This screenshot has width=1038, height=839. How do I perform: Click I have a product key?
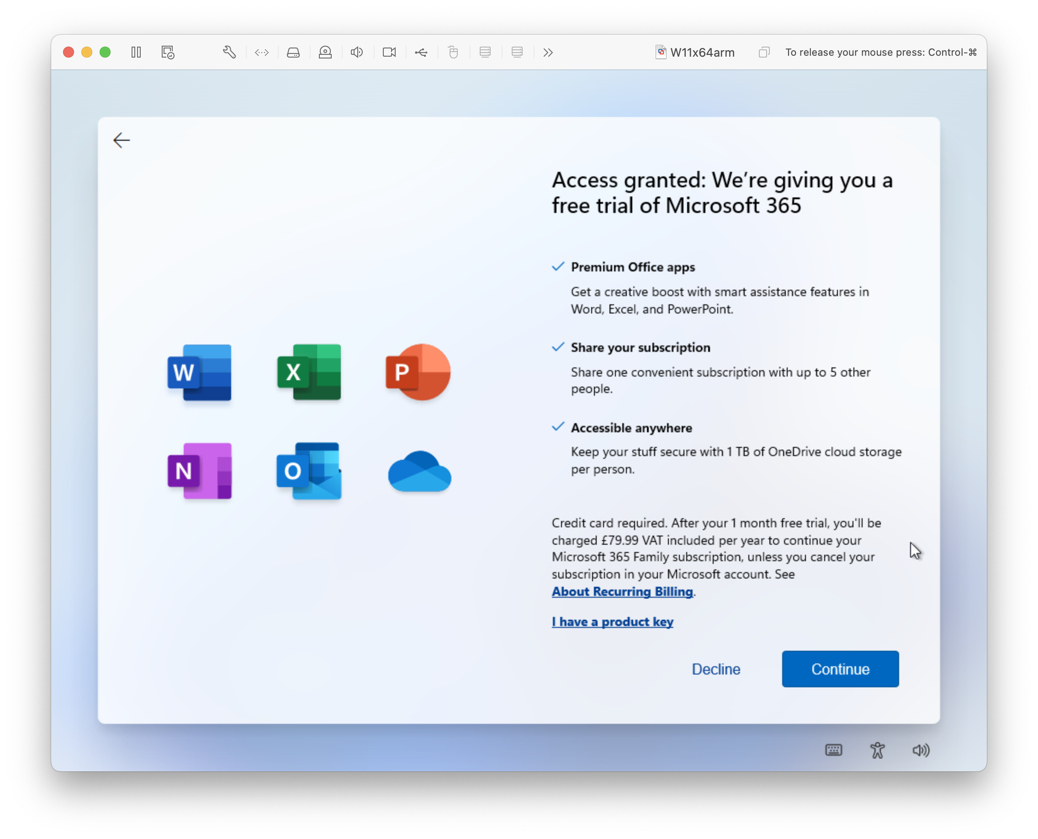tap(612, 622)
